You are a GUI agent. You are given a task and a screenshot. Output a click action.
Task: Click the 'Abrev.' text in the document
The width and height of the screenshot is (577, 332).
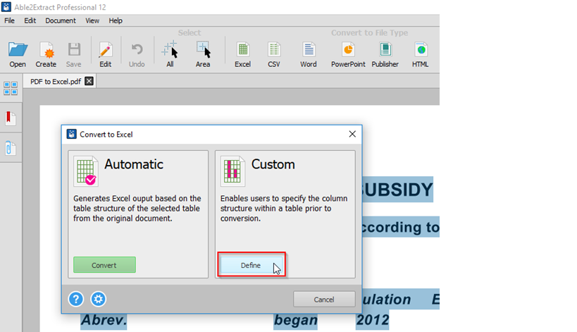click(x=104, y=320)
